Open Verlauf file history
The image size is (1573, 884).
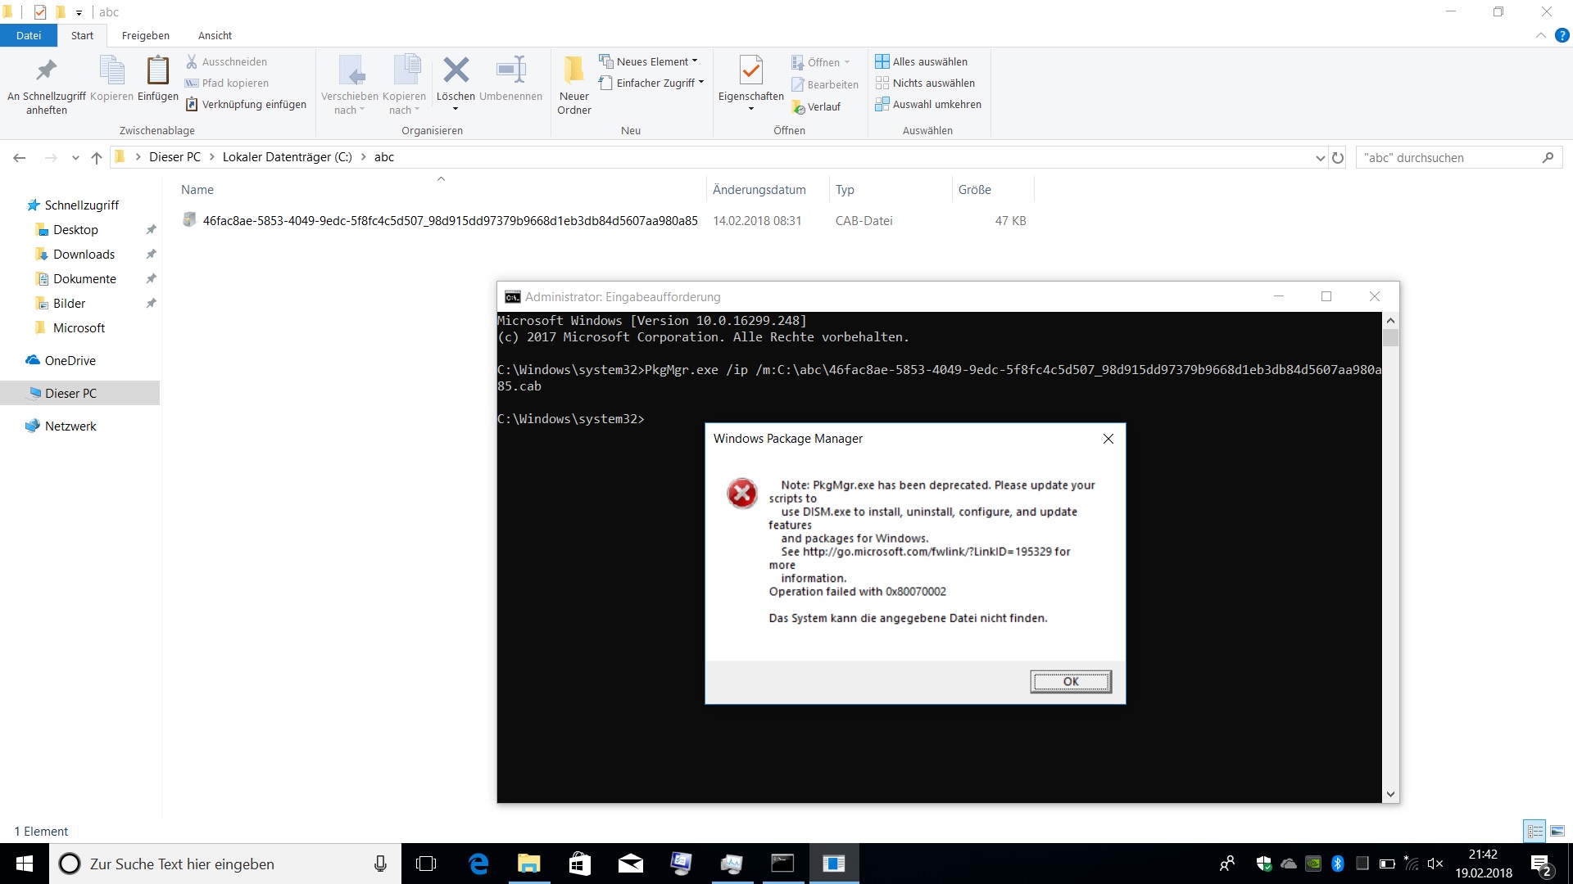click(x=816, y=106)
